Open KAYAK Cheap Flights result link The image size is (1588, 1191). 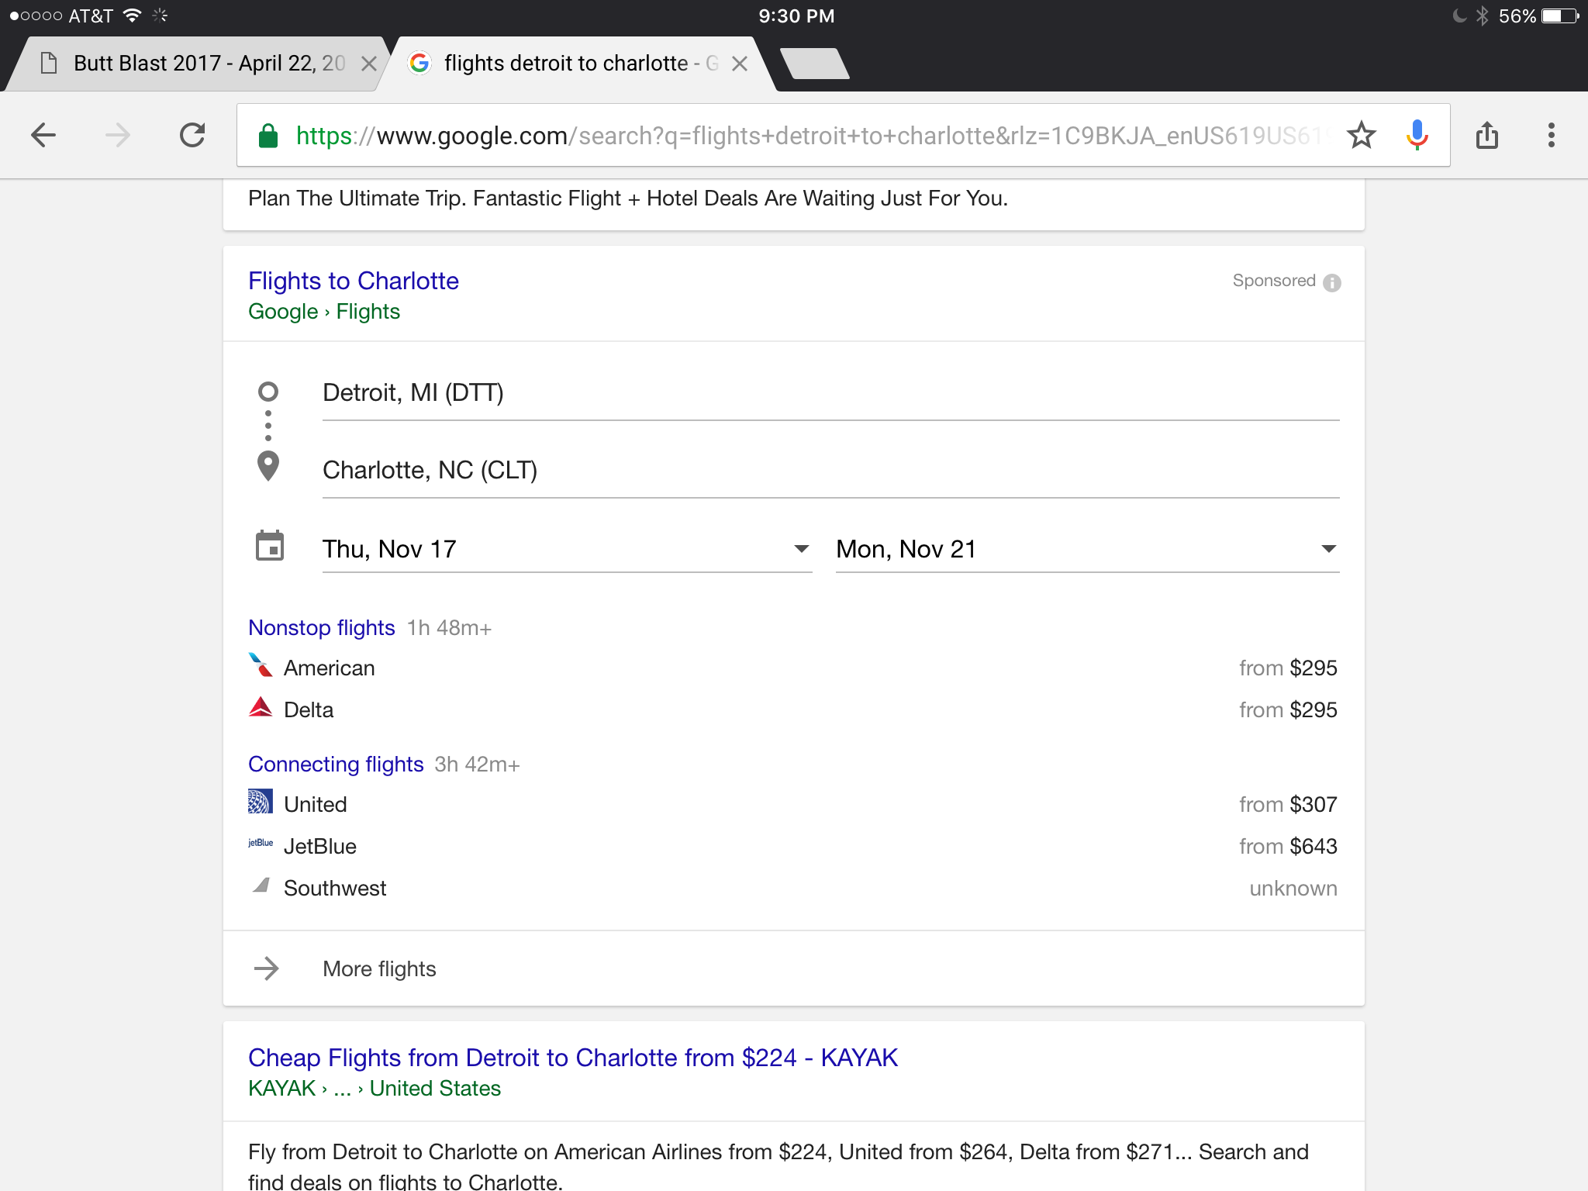pos(572,1058)
